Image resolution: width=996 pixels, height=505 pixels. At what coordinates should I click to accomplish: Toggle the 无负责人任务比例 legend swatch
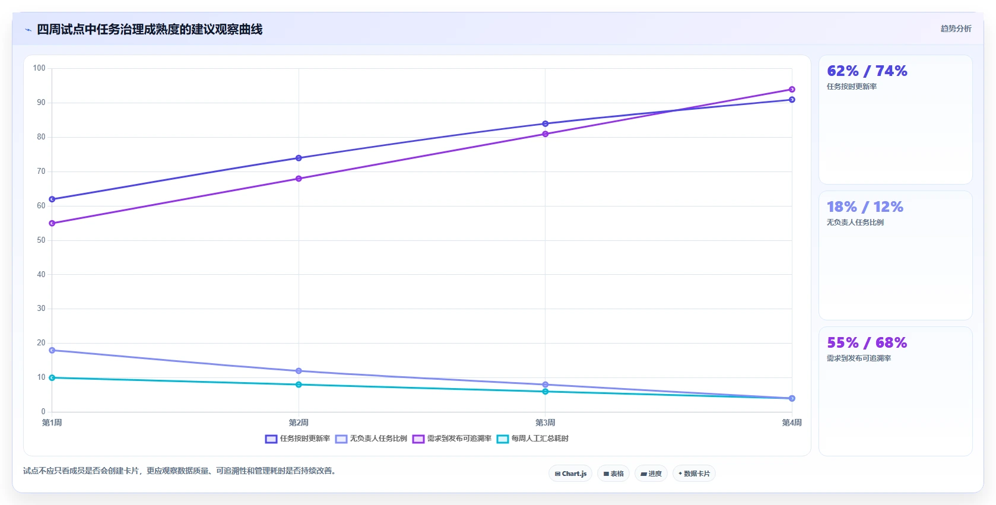341,439
